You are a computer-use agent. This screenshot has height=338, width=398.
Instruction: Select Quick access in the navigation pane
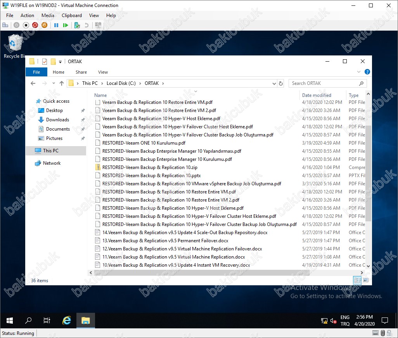pyautogui.click(x=56, y=101)
